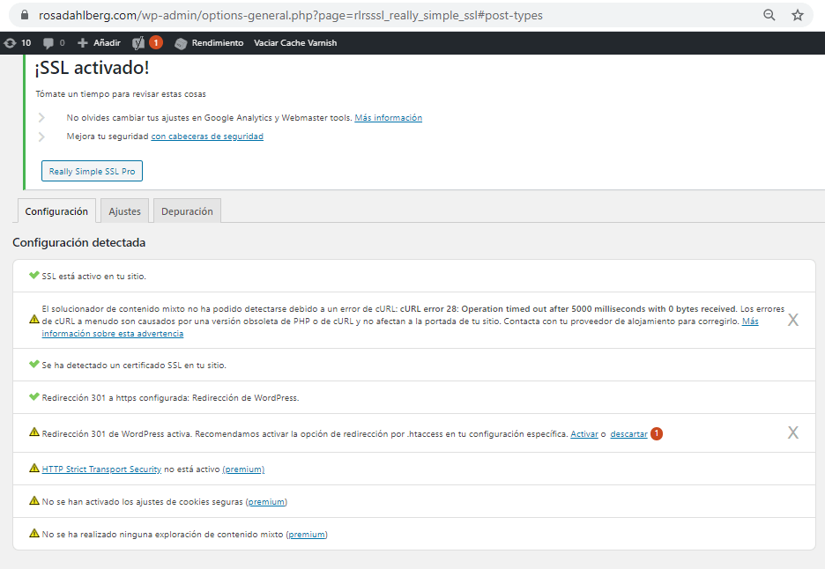Image resolution: width=825 pixels, height=569 pixels.
Task: Open HTTP Strict Transport Security link
Action: click(x=101, y=469)
